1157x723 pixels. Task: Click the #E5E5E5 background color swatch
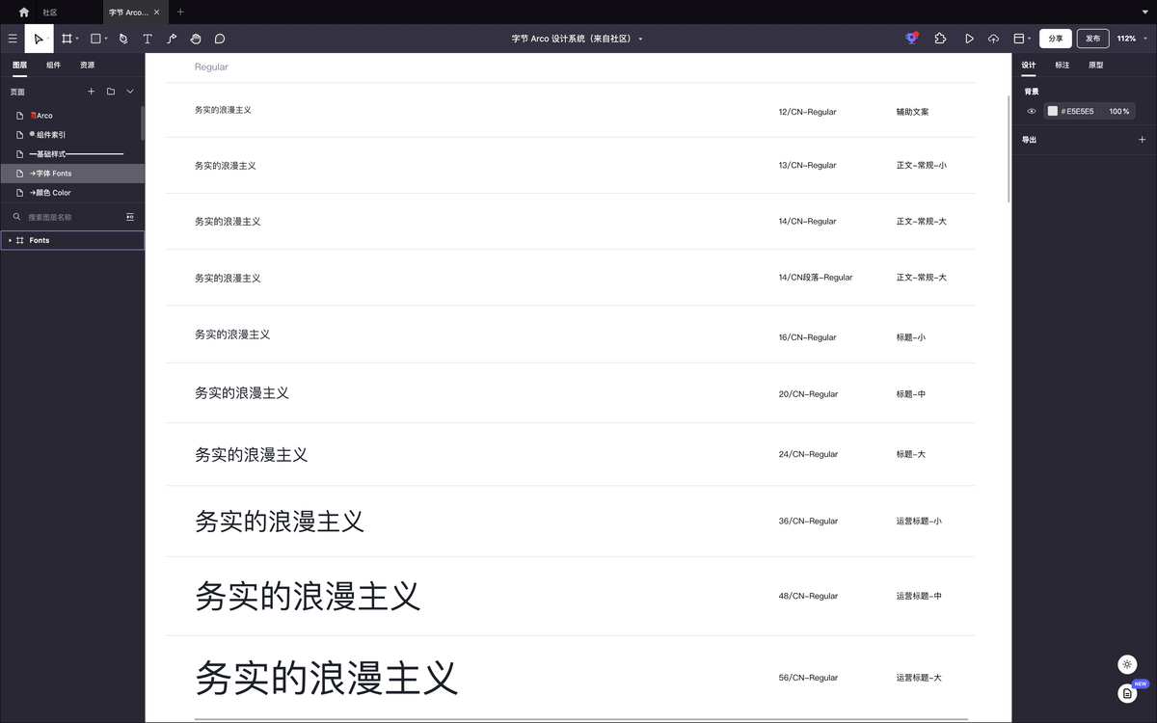pos(1053,112)
